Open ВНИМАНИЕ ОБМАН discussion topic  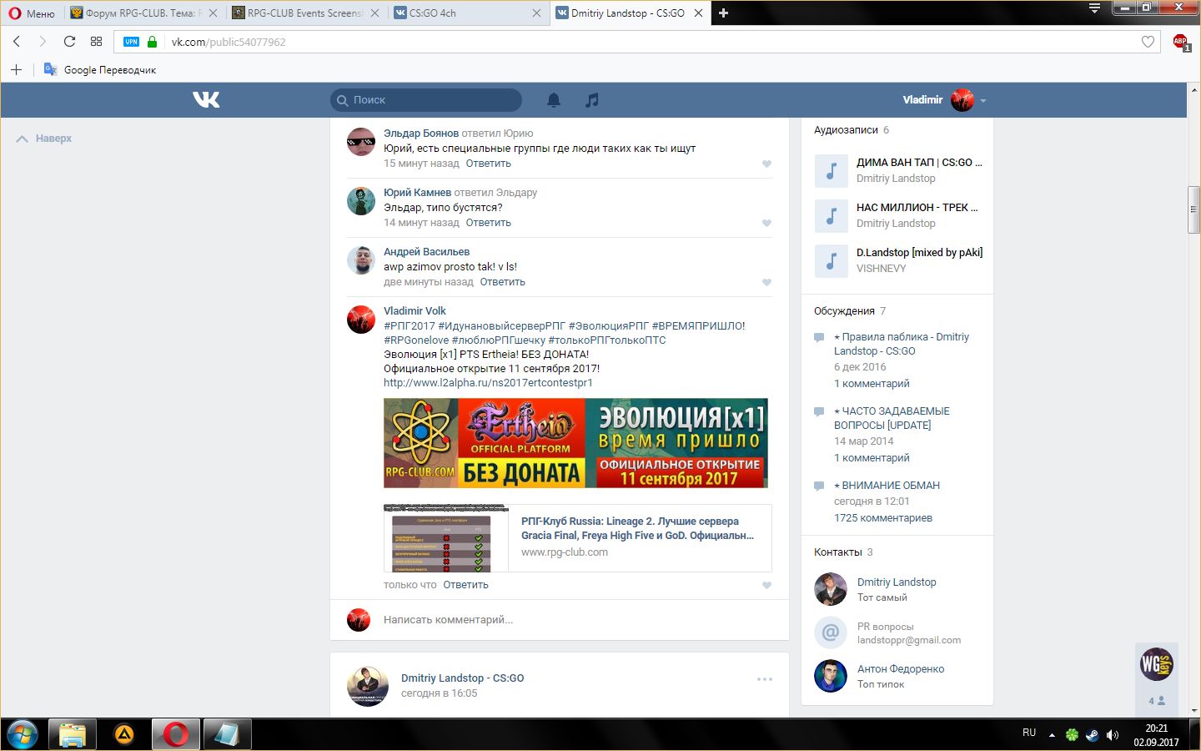pos(887,486)
